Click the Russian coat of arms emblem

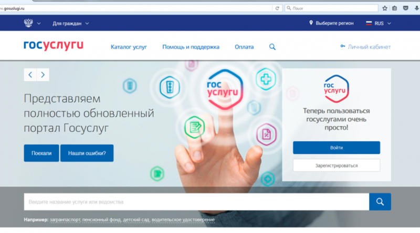point(28,23)
